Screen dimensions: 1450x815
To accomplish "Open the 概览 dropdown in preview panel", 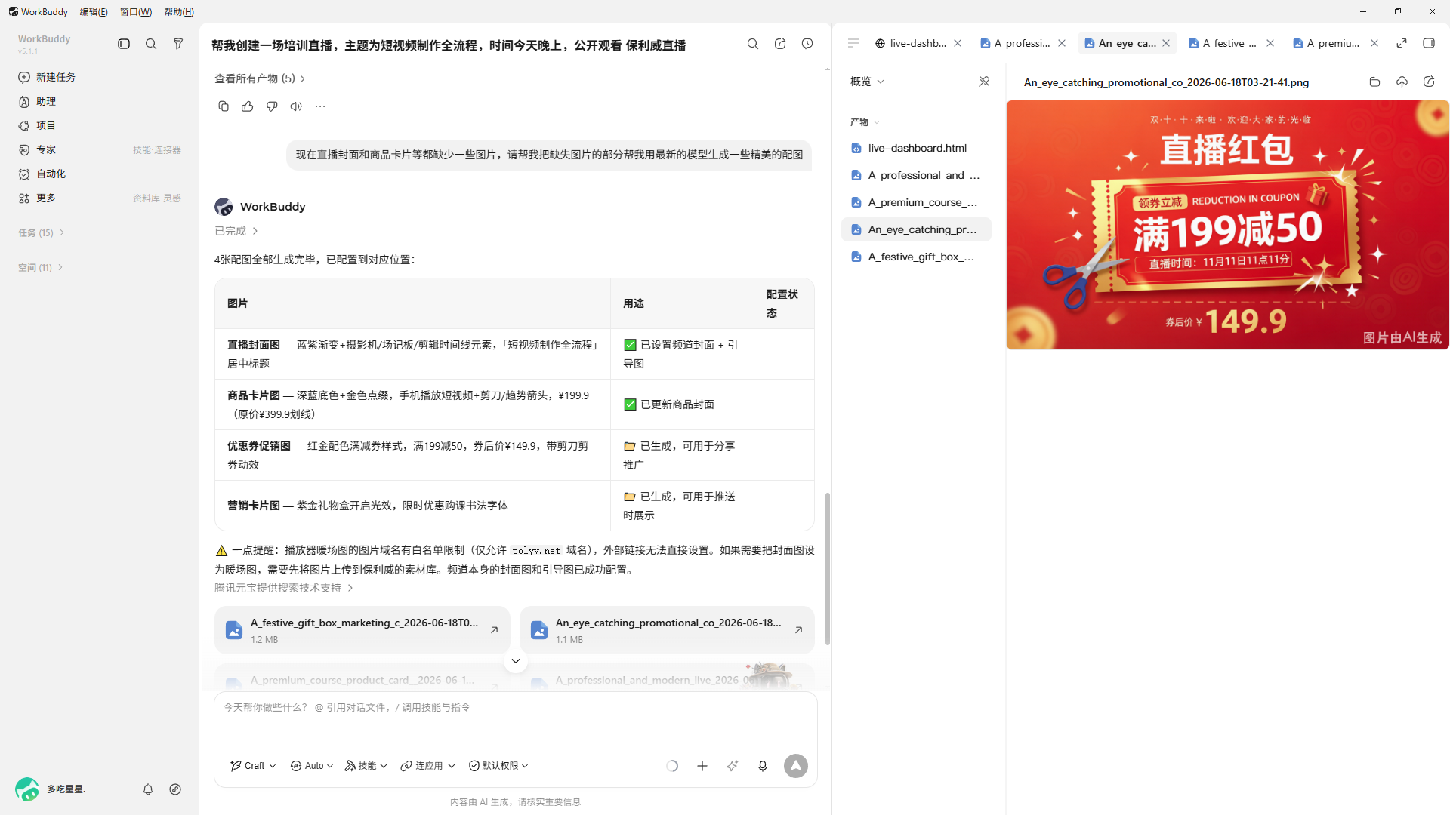I will 867,81.
